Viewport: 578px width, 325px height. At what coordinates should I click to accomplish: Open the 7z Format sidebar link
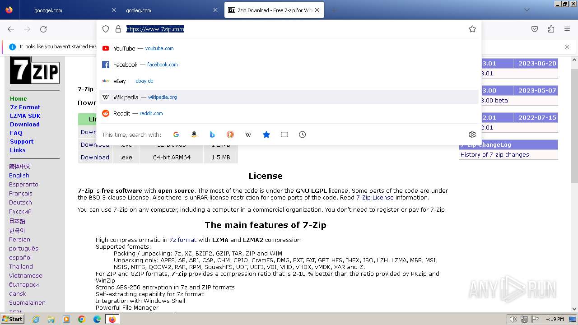pyautogui.click(x=25, y=107)
